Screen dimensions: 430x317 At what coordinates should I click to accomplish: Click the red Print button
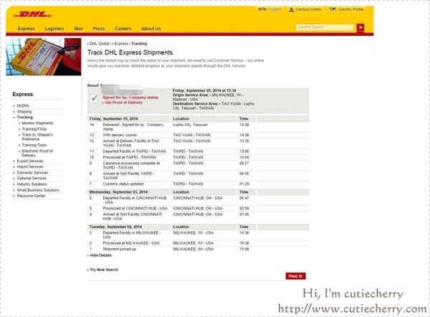coord(295,276)
